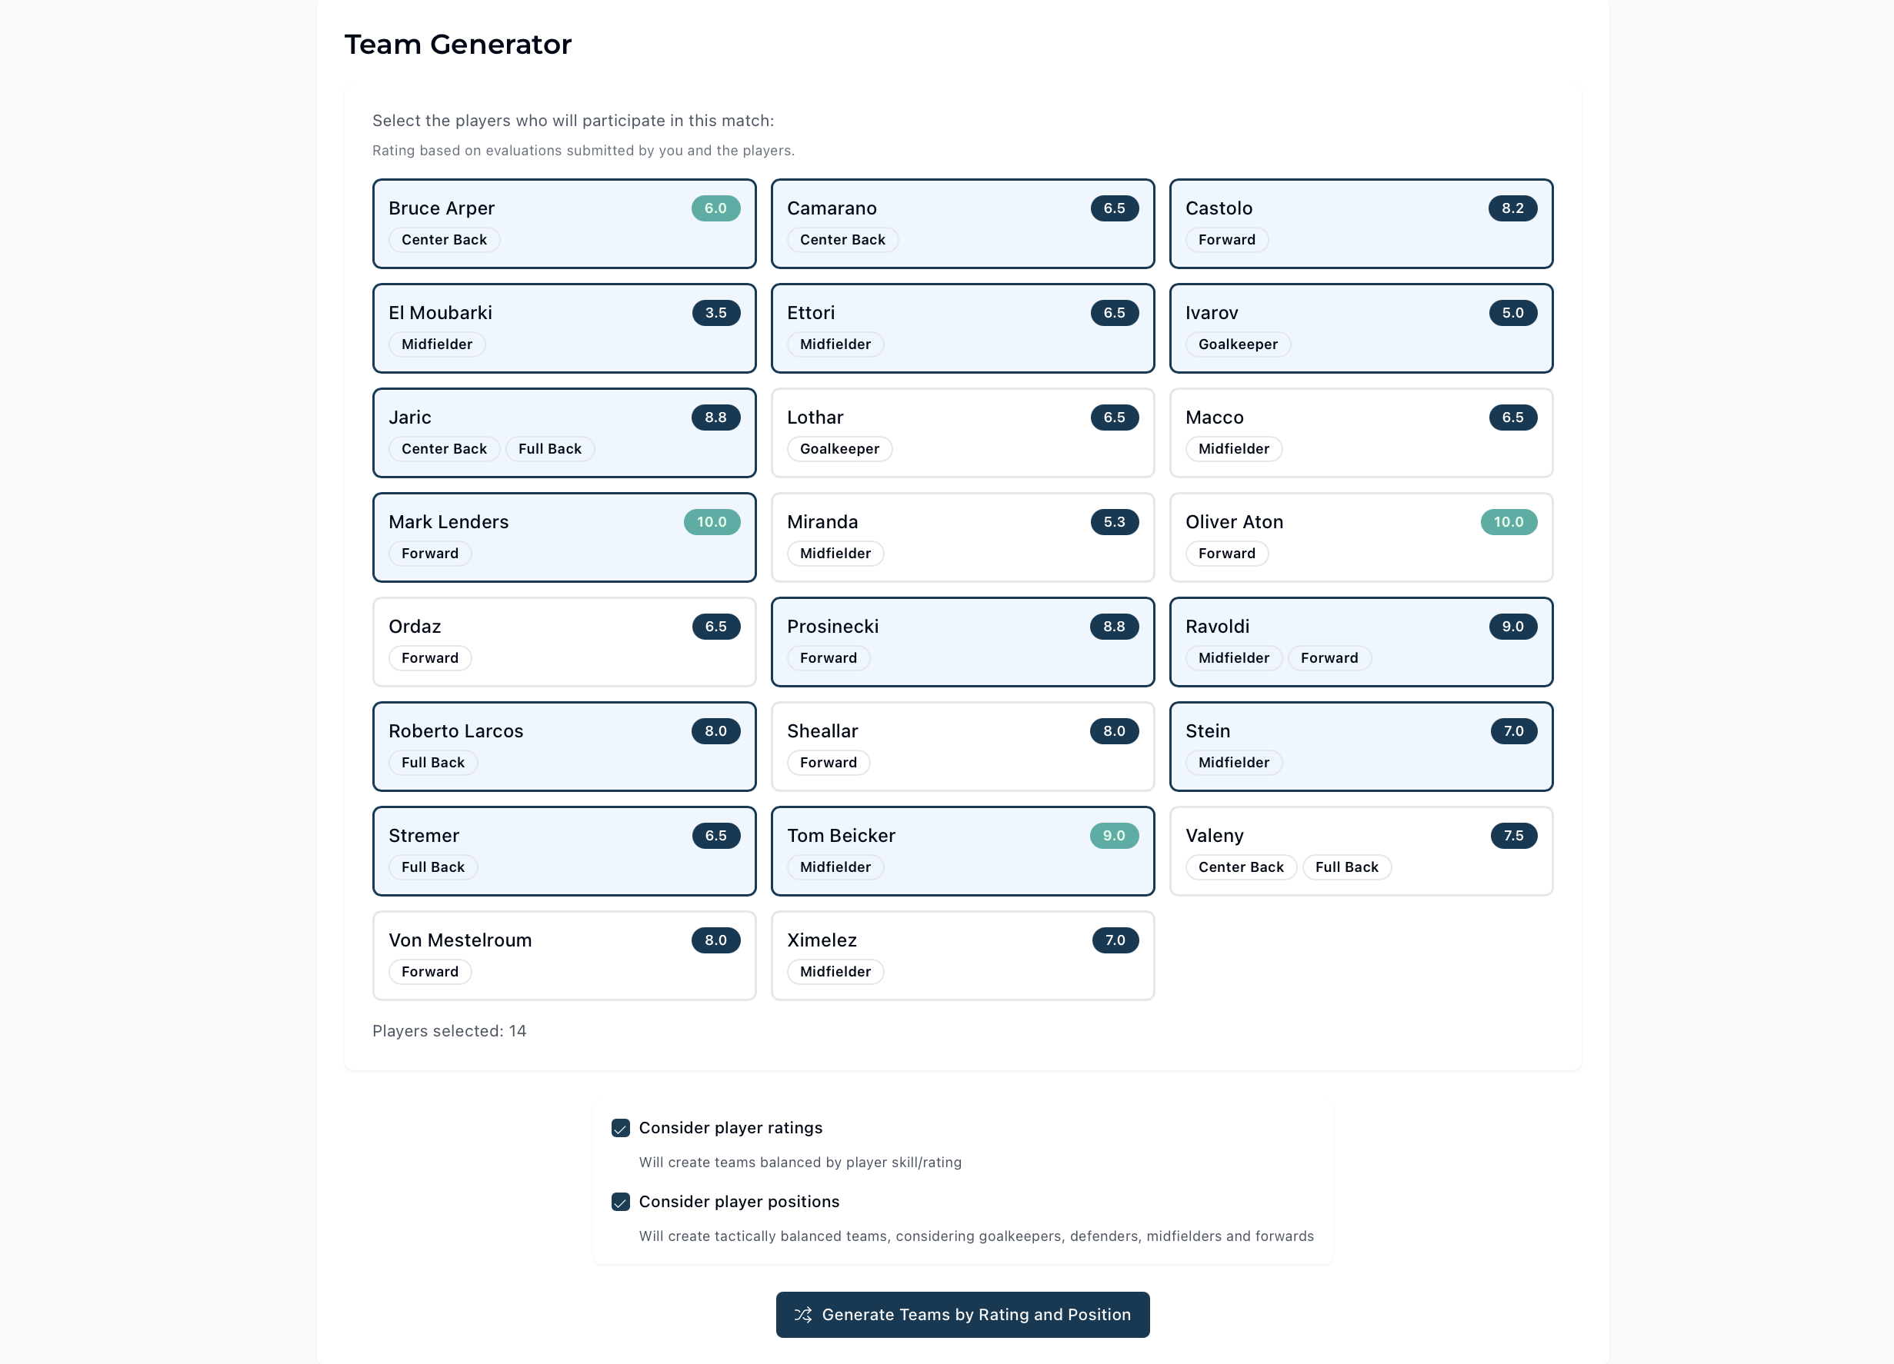The image size is (1894, 1364).
Task: Select player Ordaz for the match
Action: pyautogui.click(x=565, y=642)
